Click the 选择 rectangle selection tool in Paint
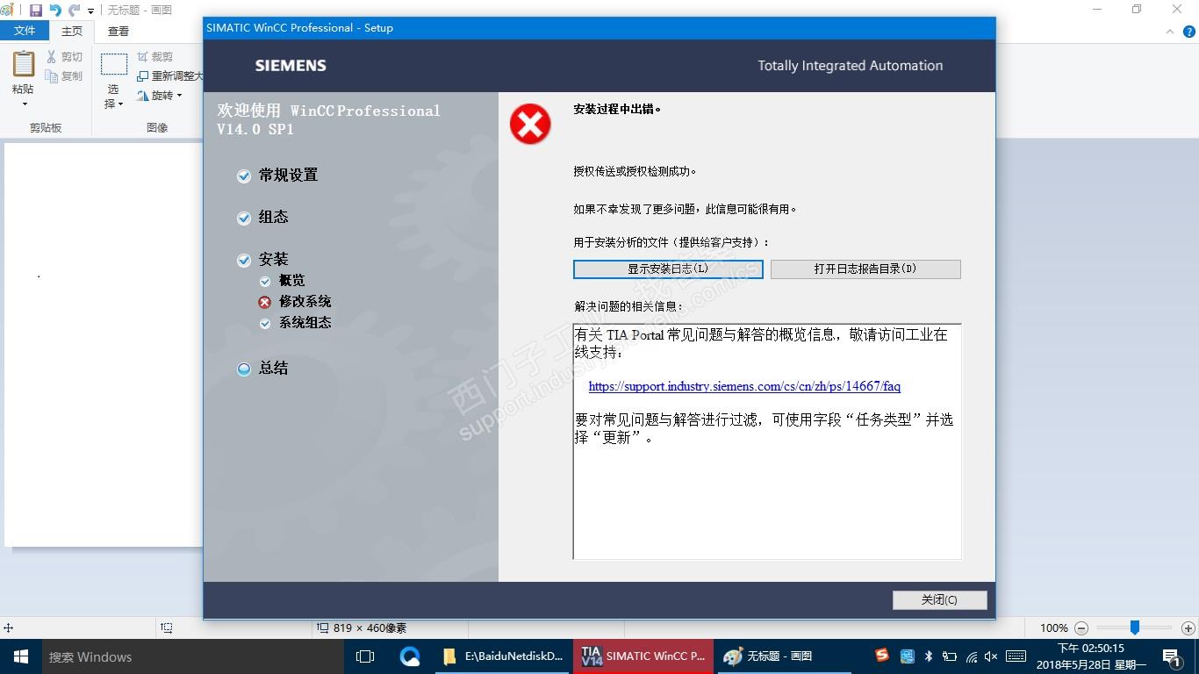1199x674 pixels. point(114,64)
